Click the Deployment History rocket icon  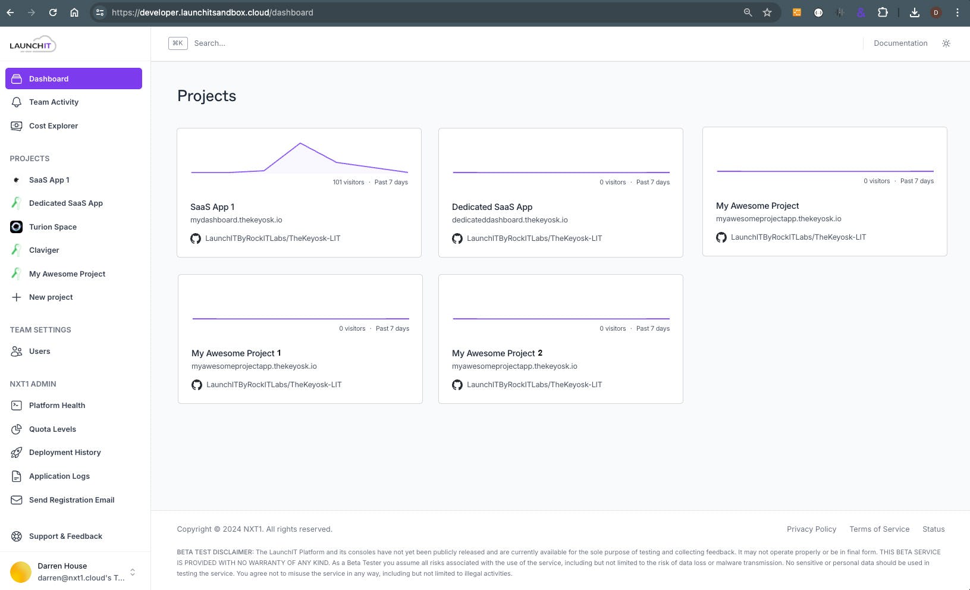[17, 453]
